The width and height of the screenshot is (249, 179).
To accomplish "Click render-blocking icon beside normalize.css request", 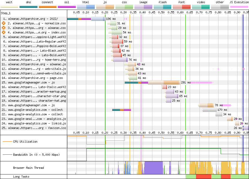I will point(3,23).
